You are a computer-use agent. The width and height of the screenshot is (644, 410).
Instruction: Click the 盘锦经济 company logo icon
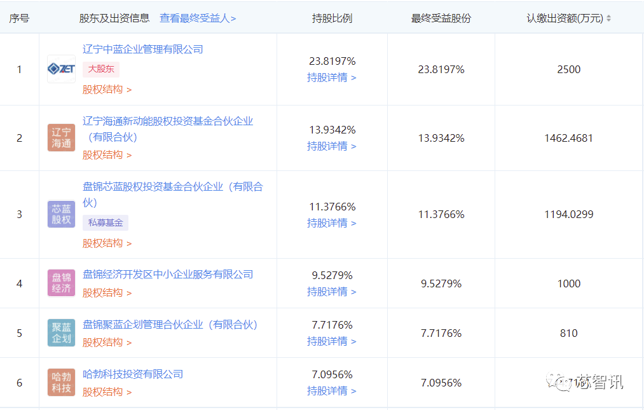pos(61,283)
